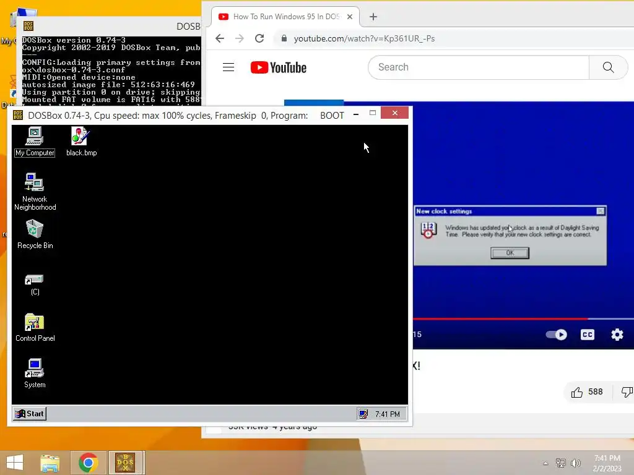Open the Windows 8 Start button
Screen dimensions: 634x475
(x=15, y=463)
